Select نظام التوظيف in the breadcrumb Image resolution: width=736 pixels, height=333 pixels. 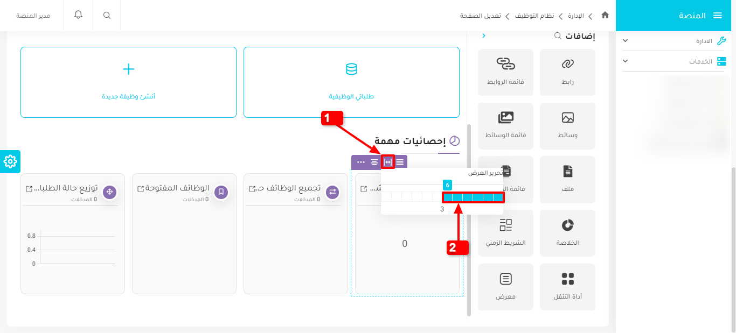(534, 16)
